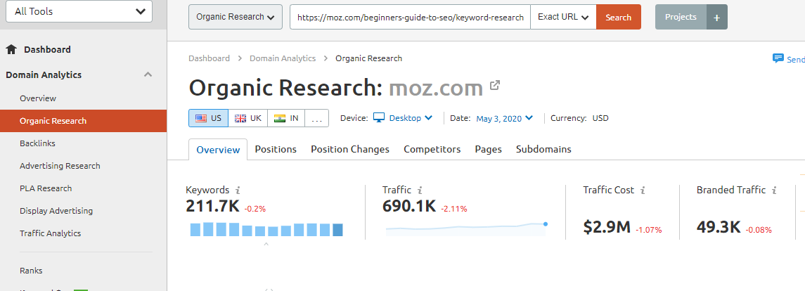
Task: Open more country databases ellipsis button
Action: click(317, 118)
